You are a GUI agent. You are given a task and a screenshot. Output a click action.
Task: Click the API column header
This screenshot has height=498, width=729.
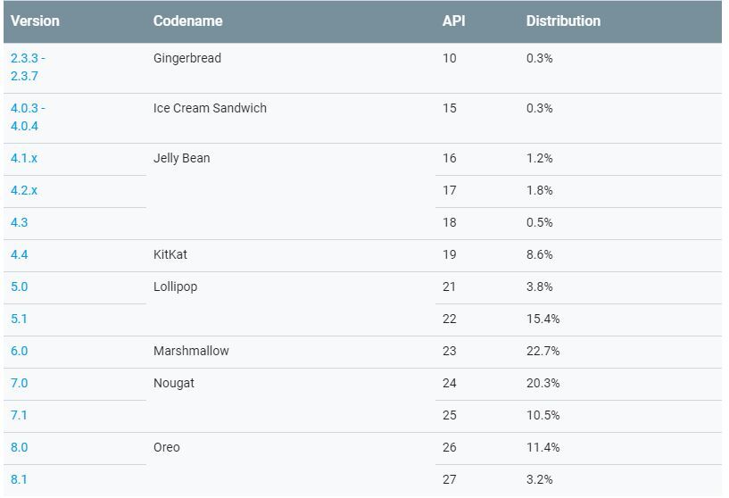pyautogui.click(x=453, y=21)
